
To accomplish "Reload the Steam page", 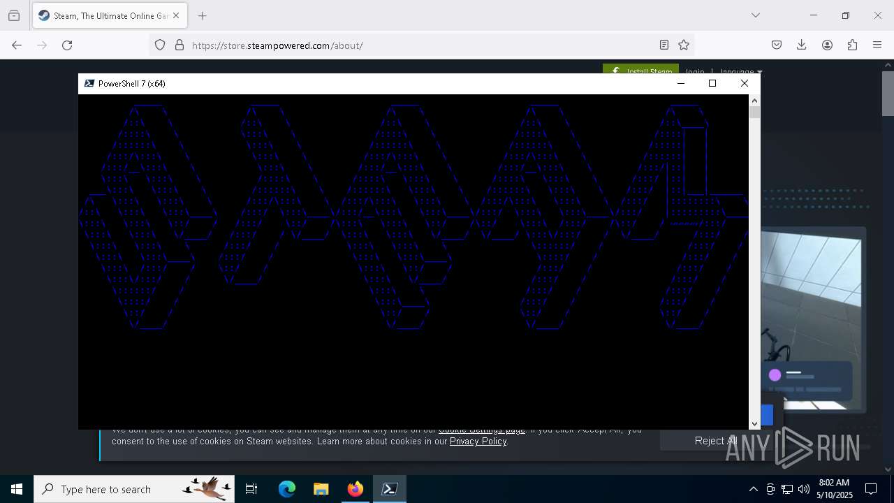I will click(67, 45).
